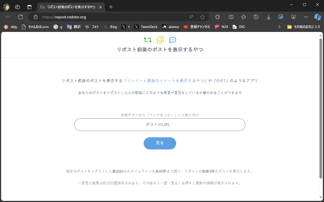Click the 見る button
Image resolution: width=324 pixels, height=202 pixels.
[160, 143]
